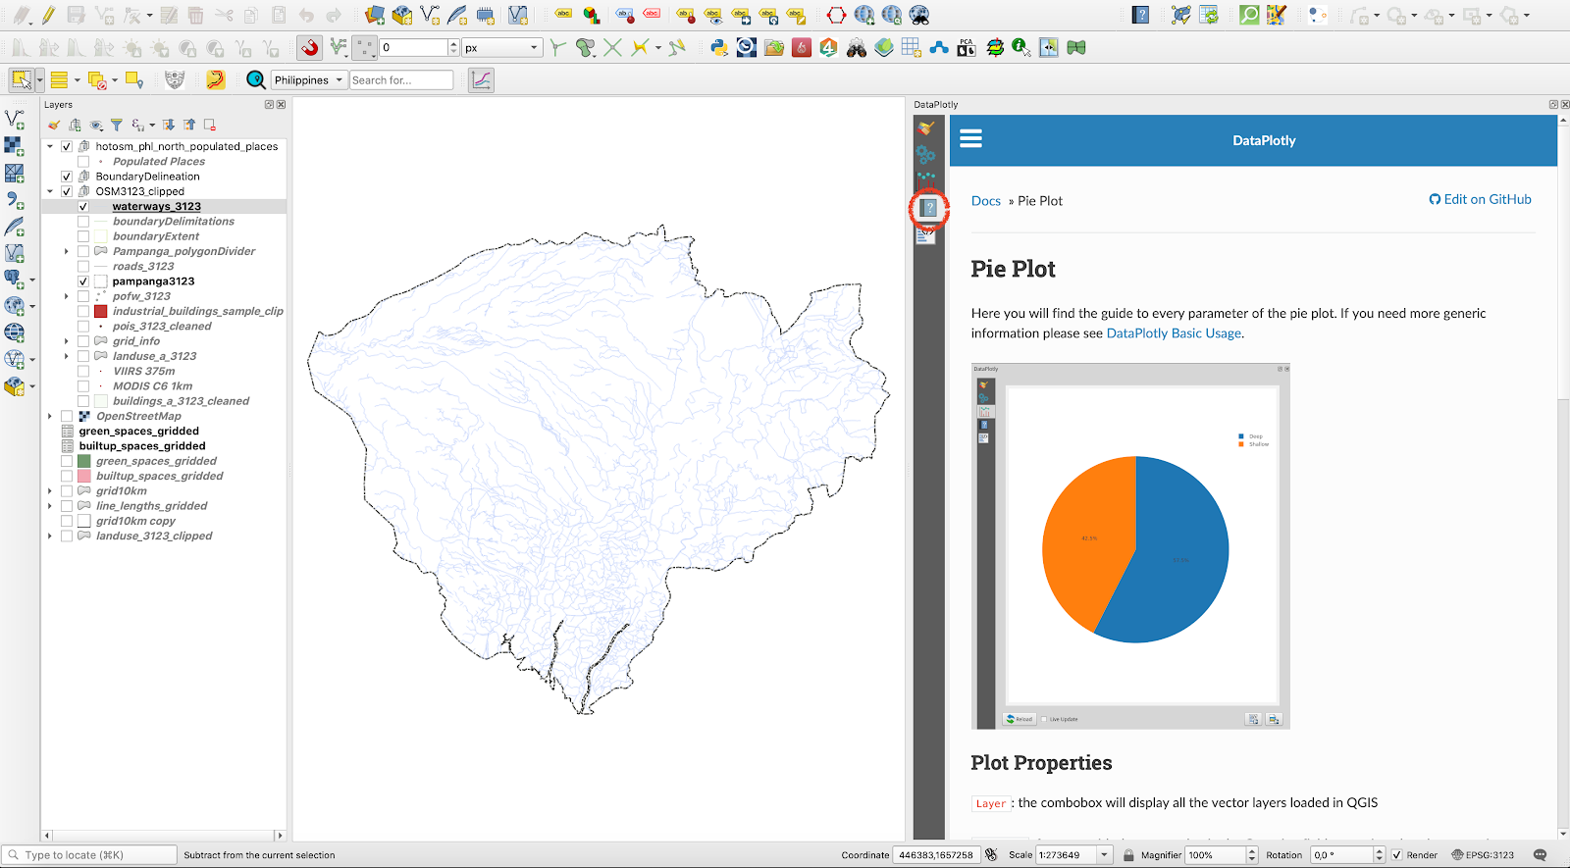
Task: Follow the DataPlotly Basic Usage link
Action: pos(1174,333)
